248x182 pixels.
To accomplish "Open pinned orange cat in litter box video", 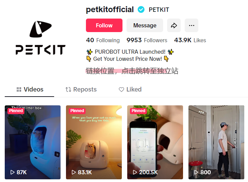I will [94, 142].
